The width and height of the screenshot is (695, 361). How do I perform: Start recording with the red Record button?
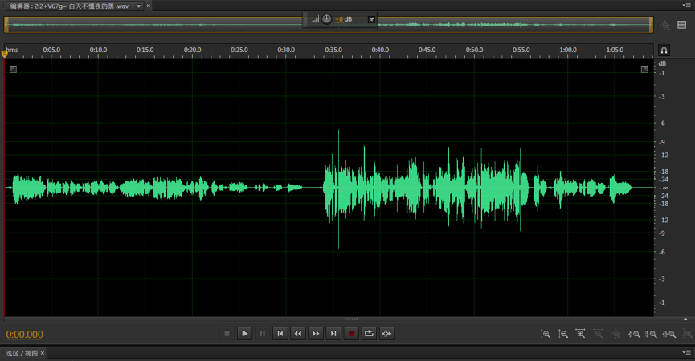[351, 334]
